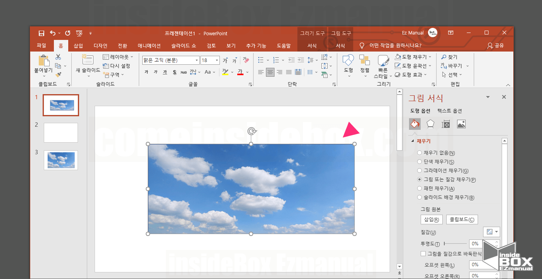Click the increase indent level icon
The image size is (542, 279).
click(301, 60)
